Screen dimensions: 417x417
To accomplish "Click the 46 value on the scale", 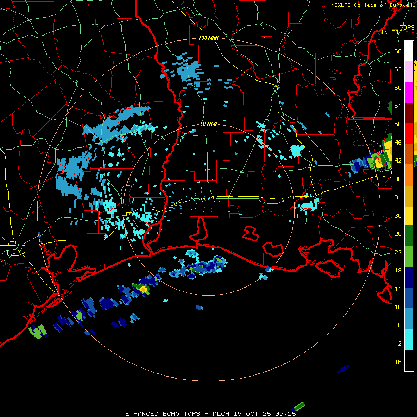I will coord(398,143).
